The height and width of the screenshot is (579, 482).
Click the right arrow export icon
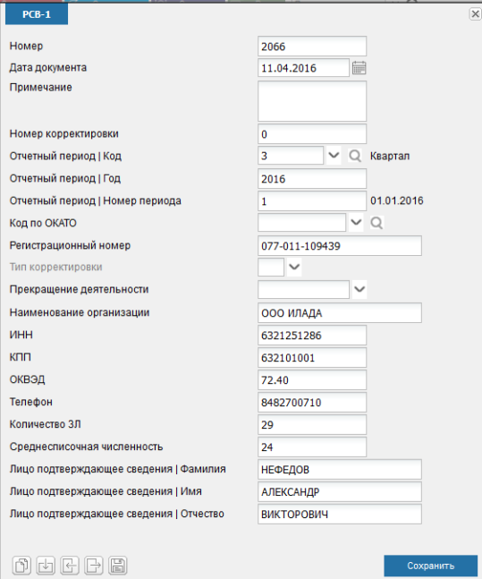pos(94,566)
